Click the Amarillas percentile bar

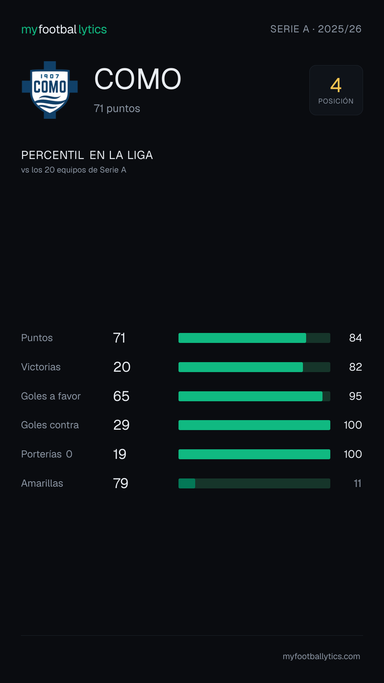click(254, 483)
